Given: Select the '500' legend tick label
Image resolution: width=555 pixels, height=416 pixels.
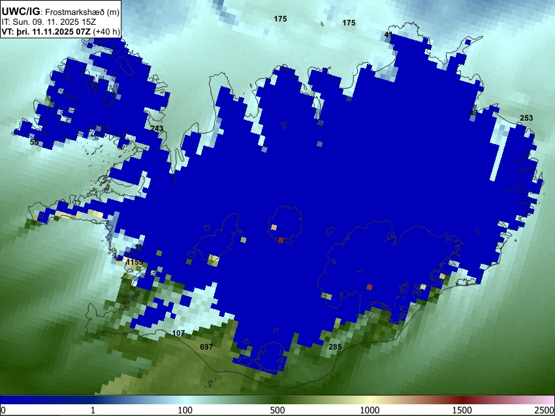Looking at the screenshot, I should coord(277,410).
